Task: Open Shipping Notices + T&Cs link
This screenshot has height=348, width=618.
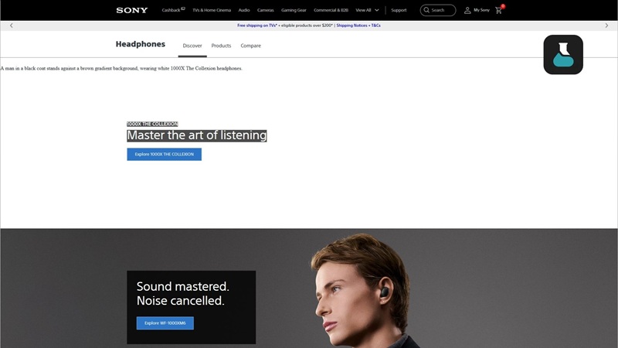Action: click(x=358, y=26)
